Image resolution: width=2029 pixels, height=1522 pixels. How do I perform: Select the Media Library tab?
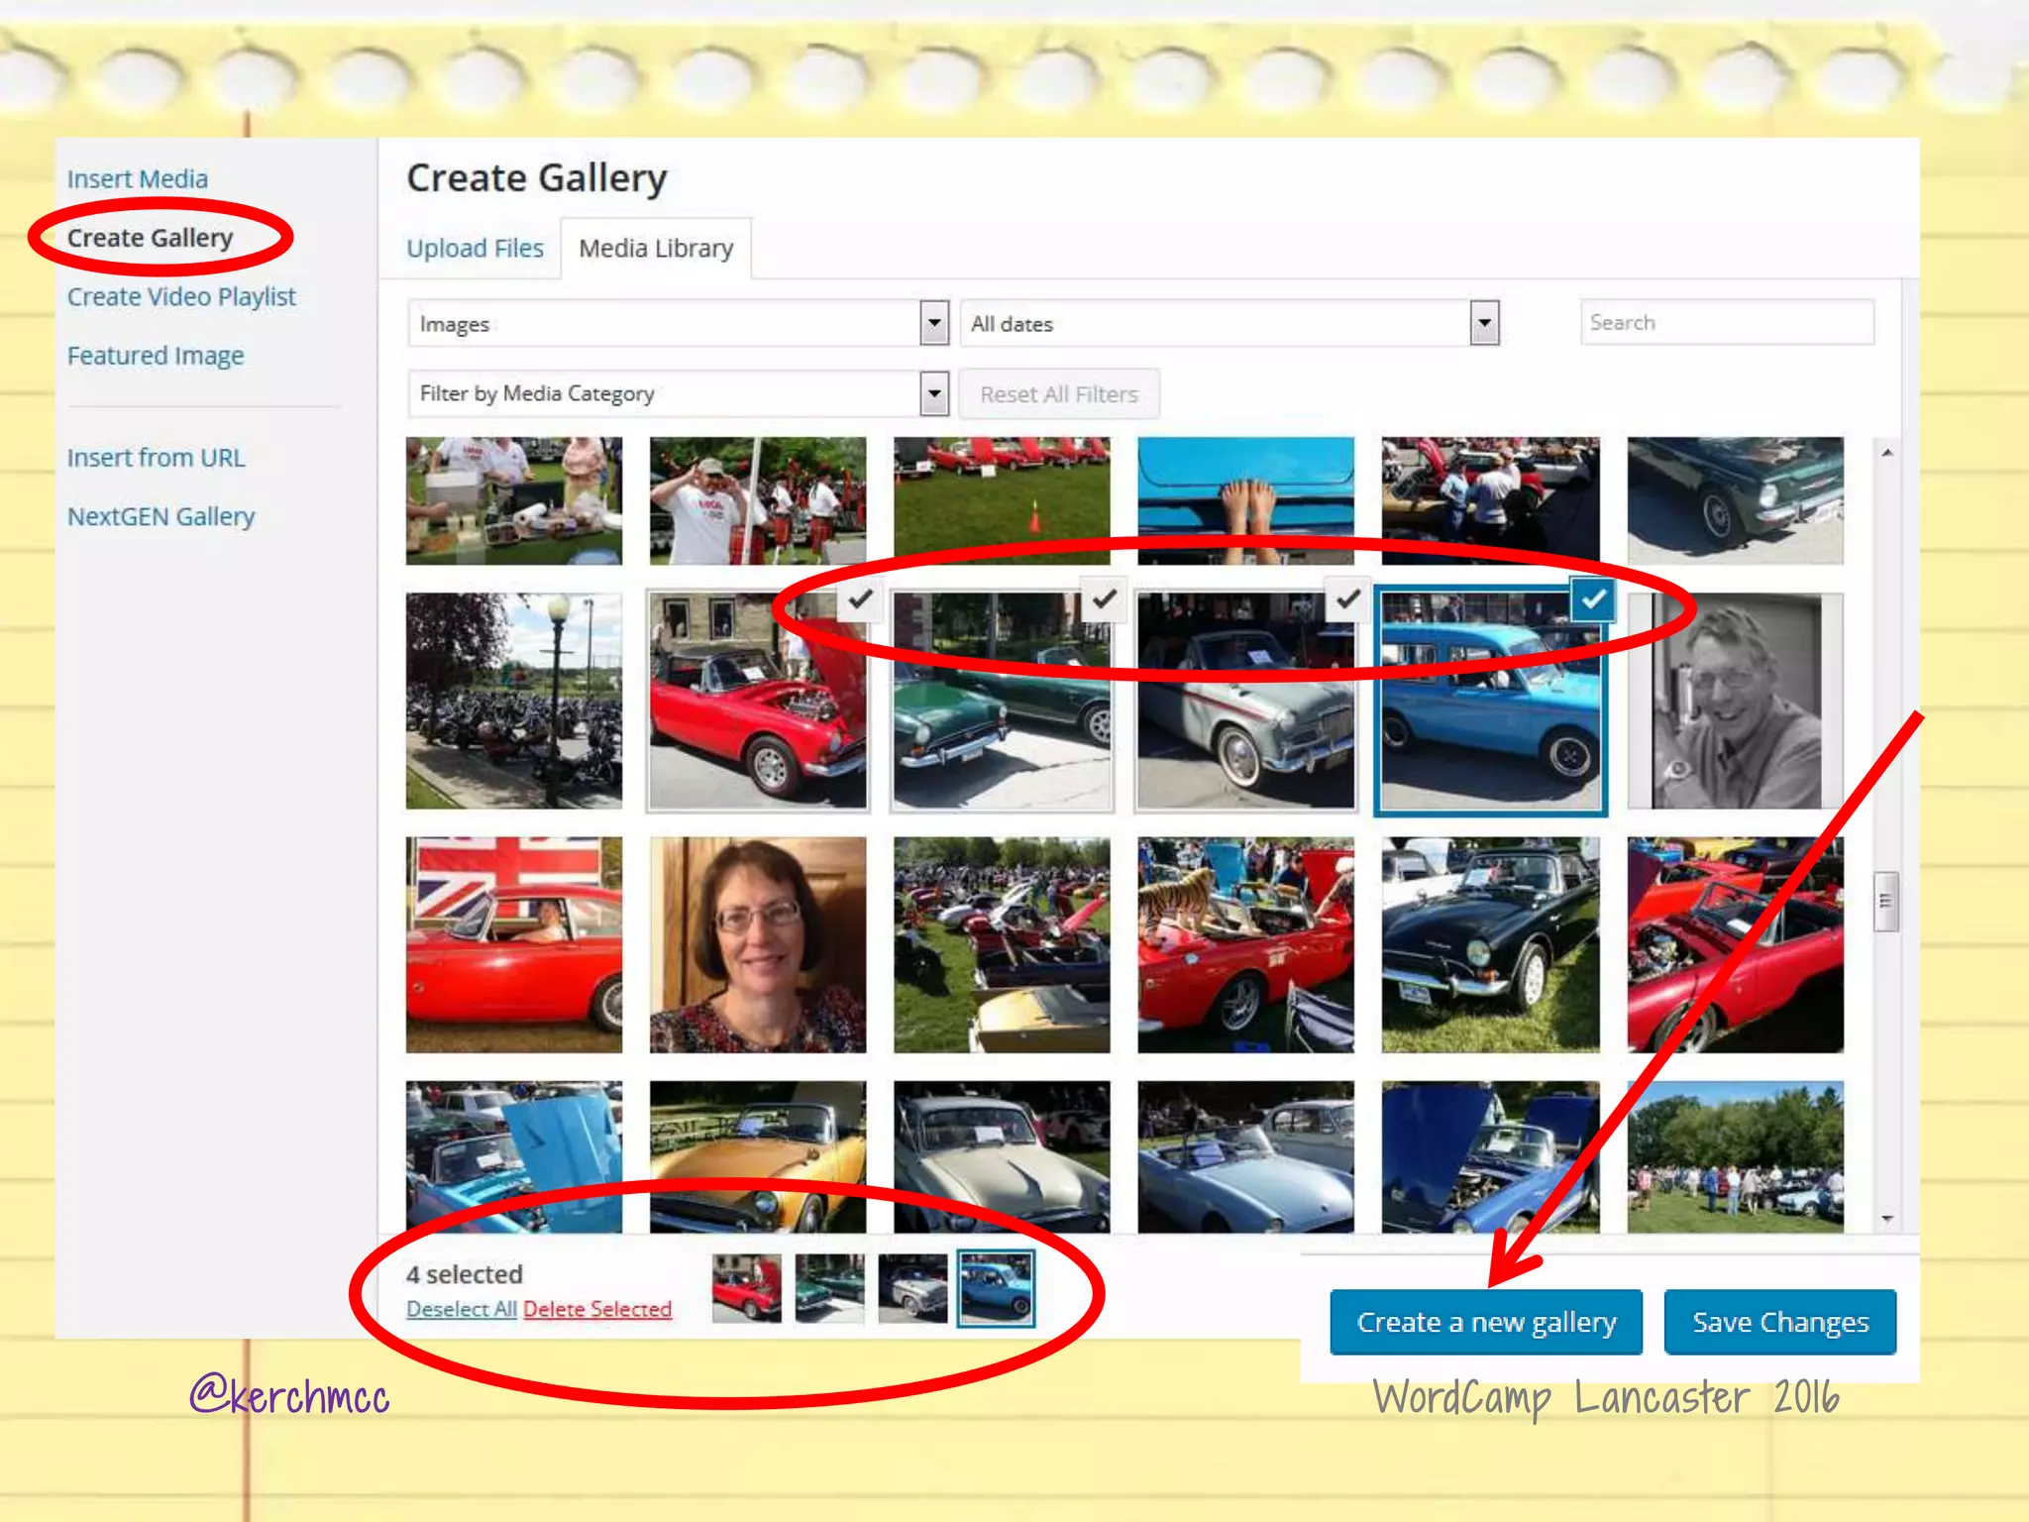click(x=656, y=248)
